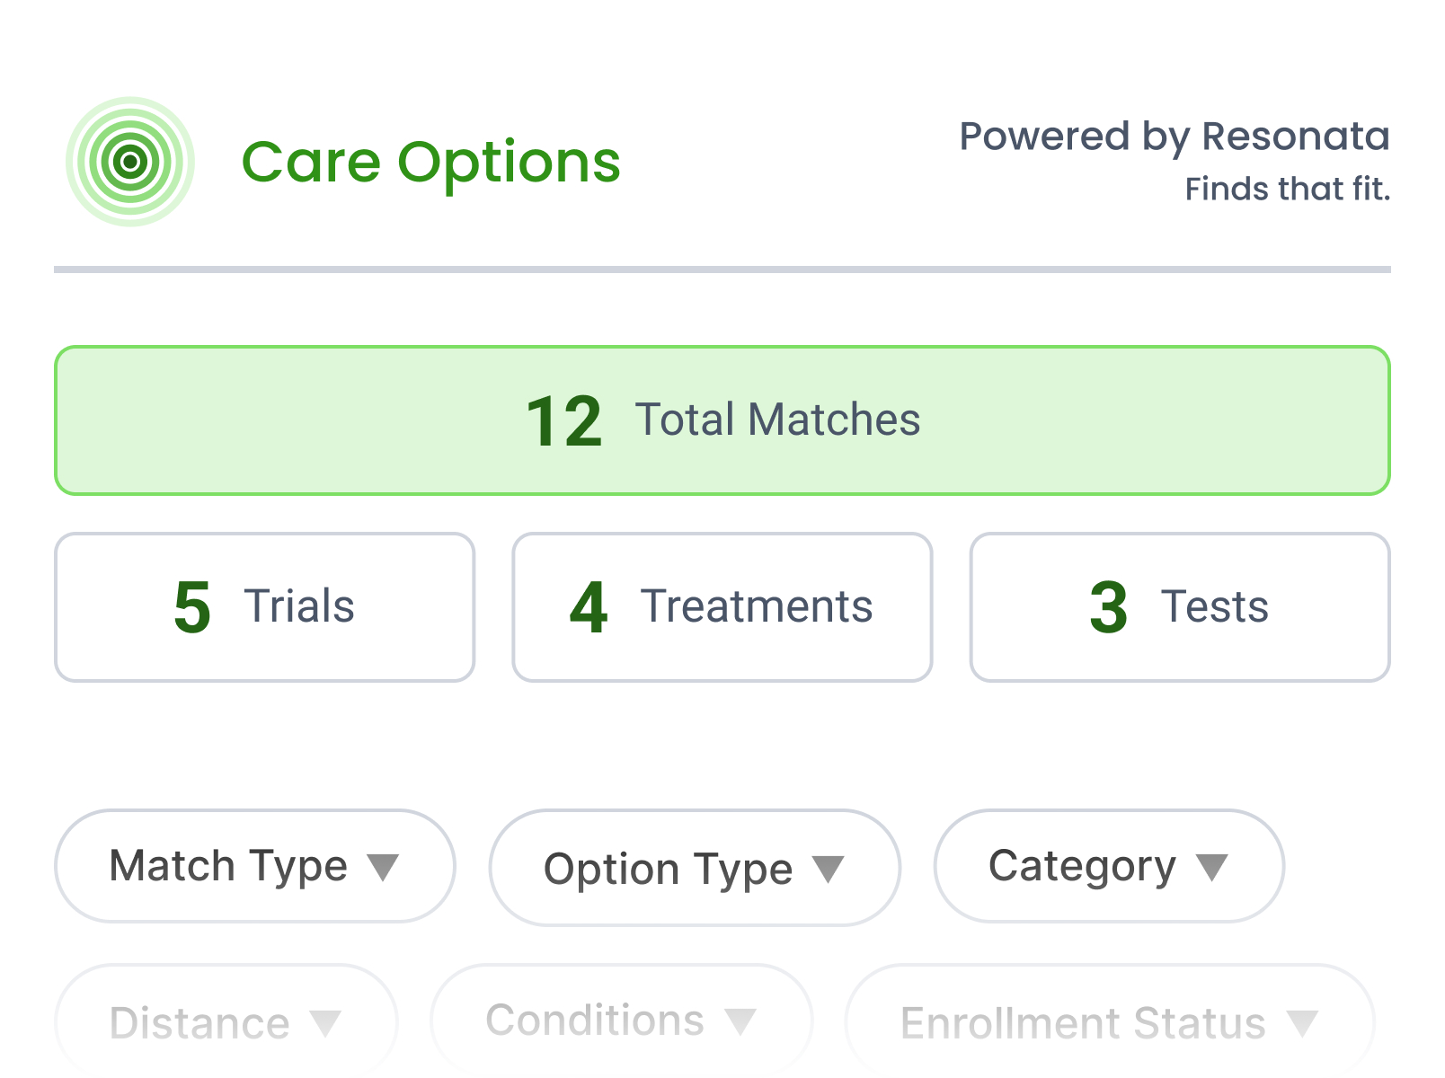1445x1078 pixels.
Task: Click the triangle arrow beside Category
Action: click(1211, 867)
